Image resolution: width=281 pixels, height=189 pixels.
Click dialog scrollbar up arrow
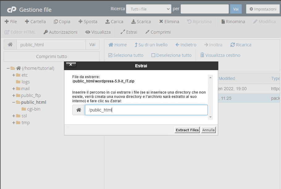[x=210, y=78]
